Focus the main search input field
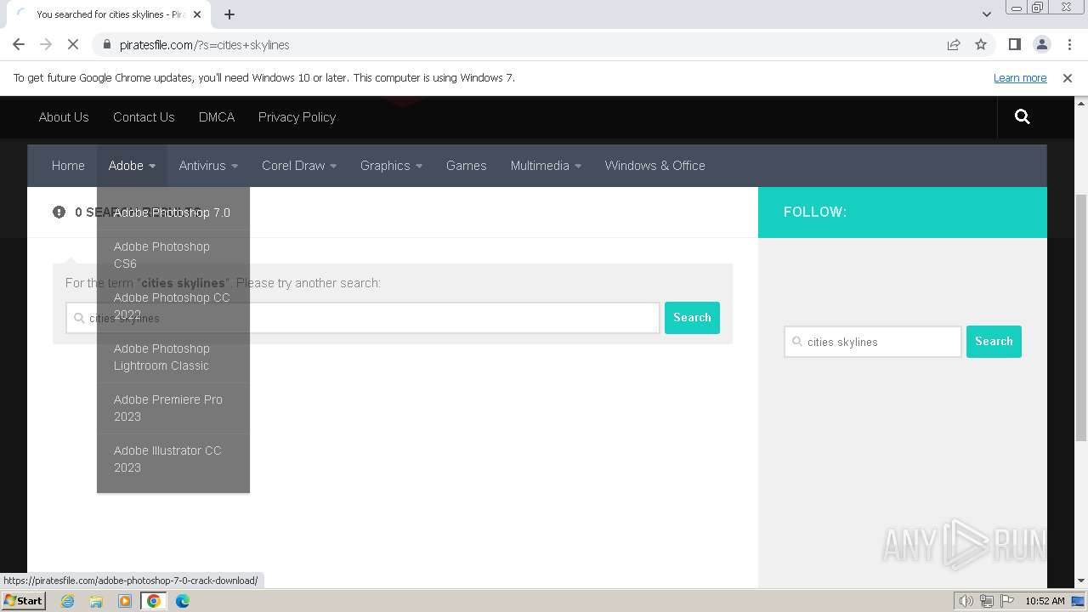The width and height of the screenshot is (1088, 612). pos(363,318)
